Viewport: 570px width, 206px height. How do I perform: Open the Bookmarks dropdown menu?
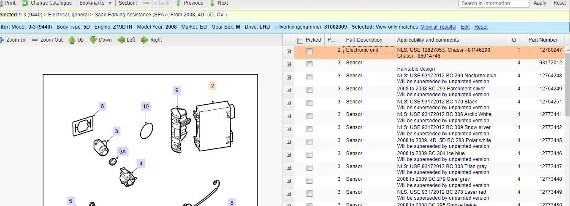click(95, 3)
